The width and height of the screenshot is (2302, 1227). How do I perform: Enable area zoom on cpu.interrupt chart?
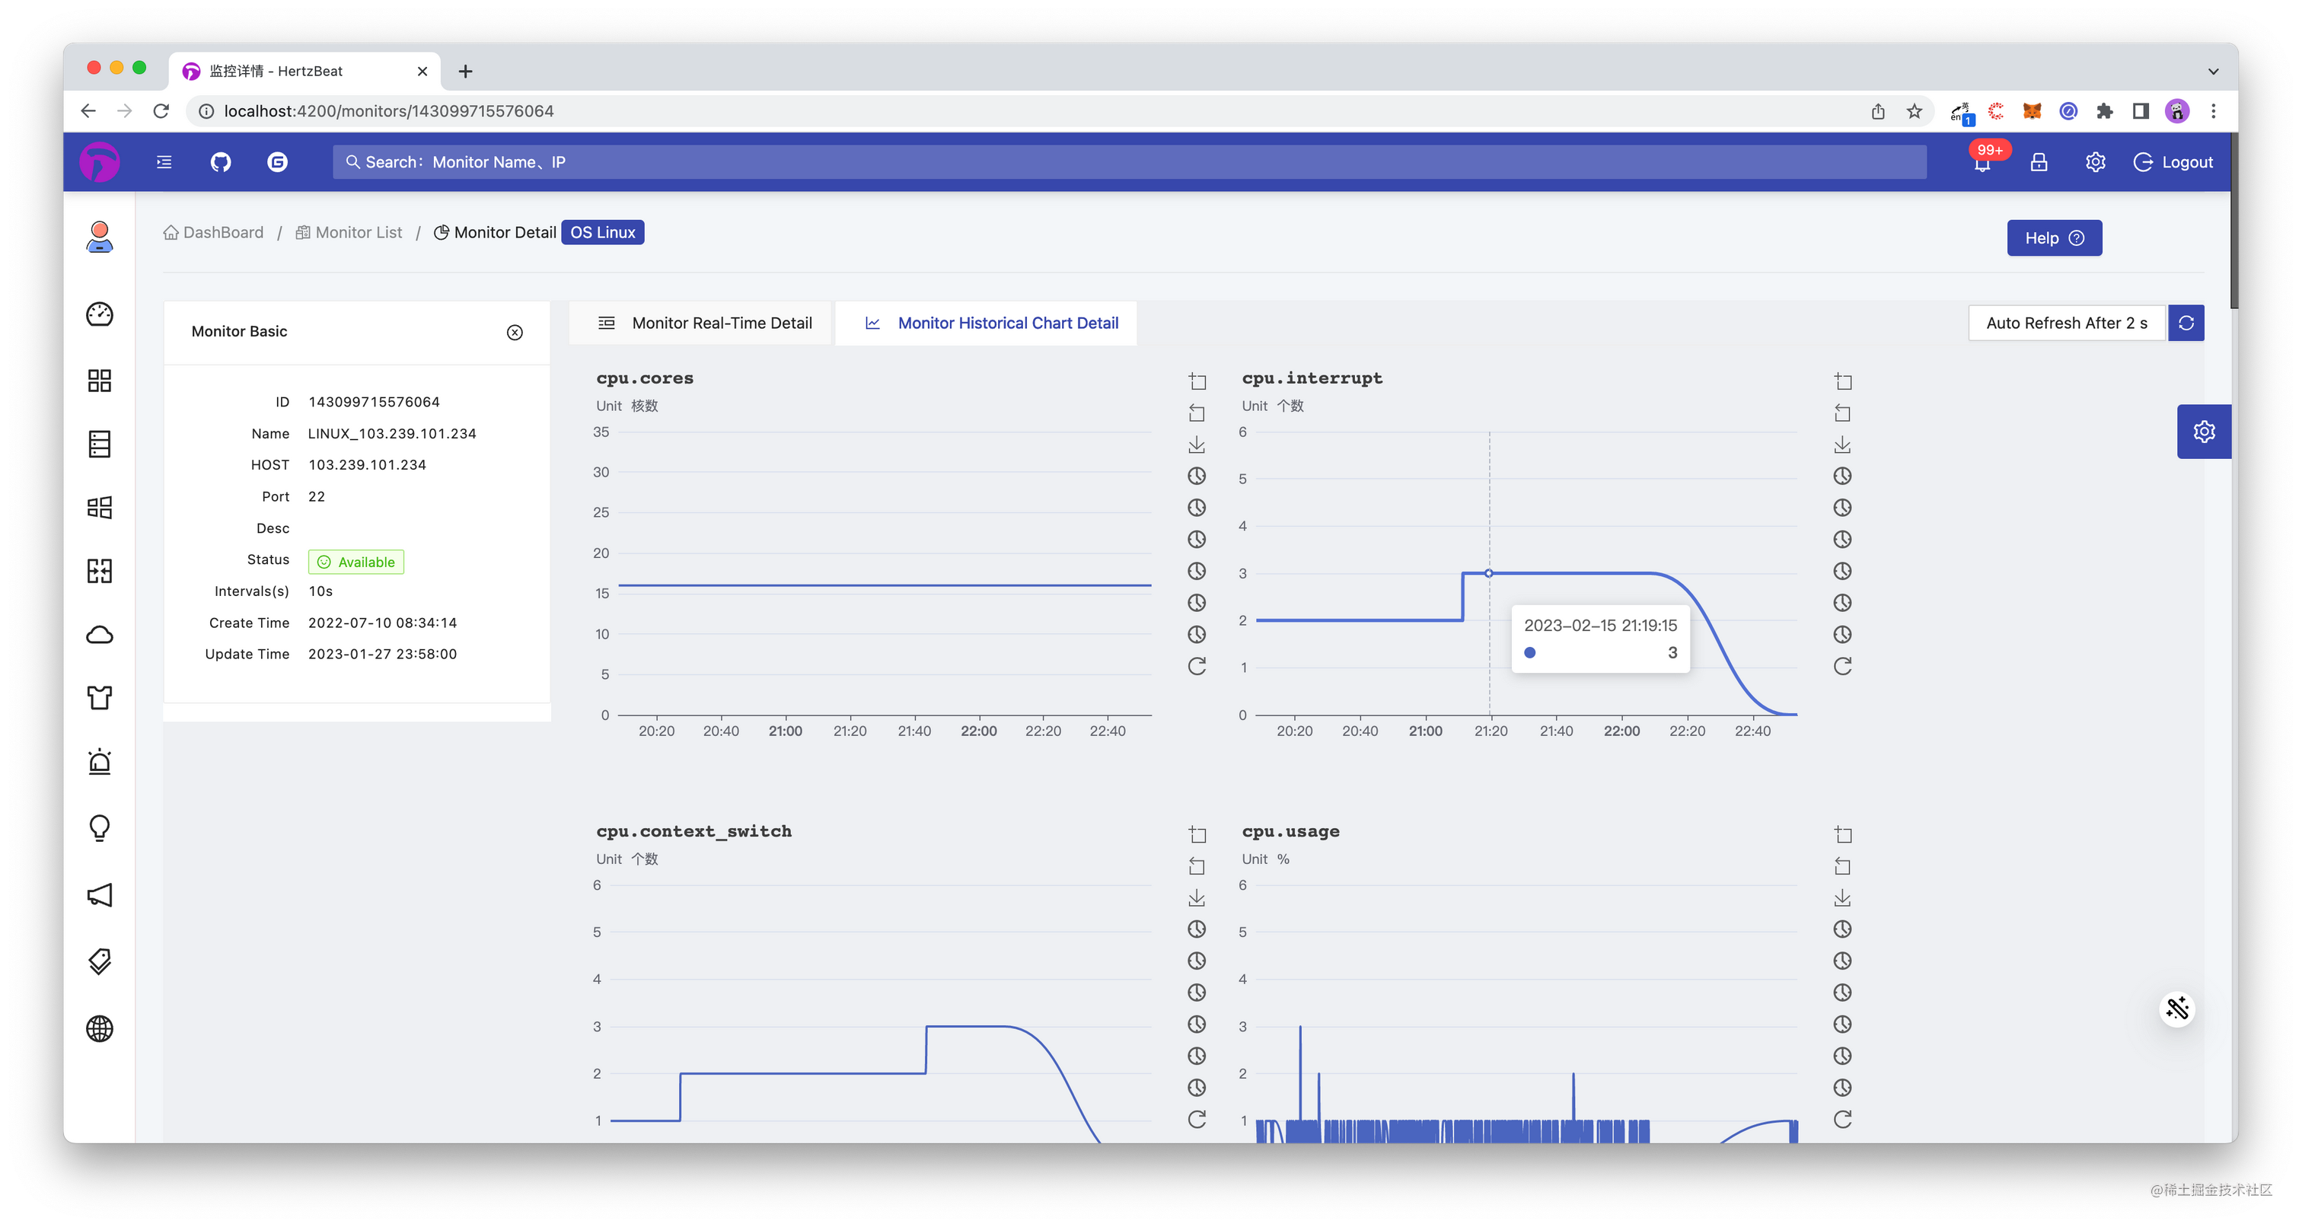(1841, 381)
